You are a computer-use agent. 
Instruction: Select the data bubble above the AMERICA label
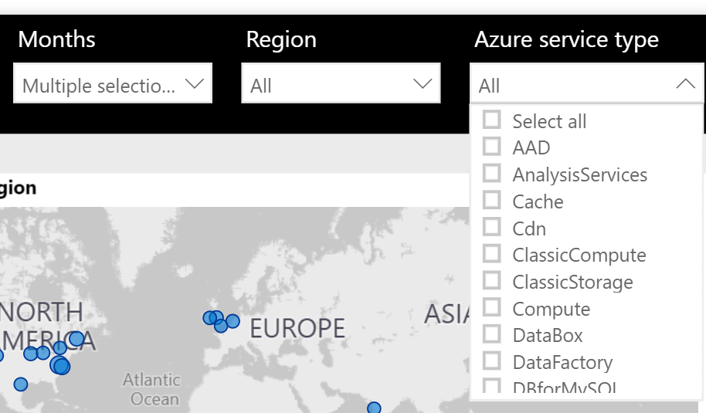point(76,338)
